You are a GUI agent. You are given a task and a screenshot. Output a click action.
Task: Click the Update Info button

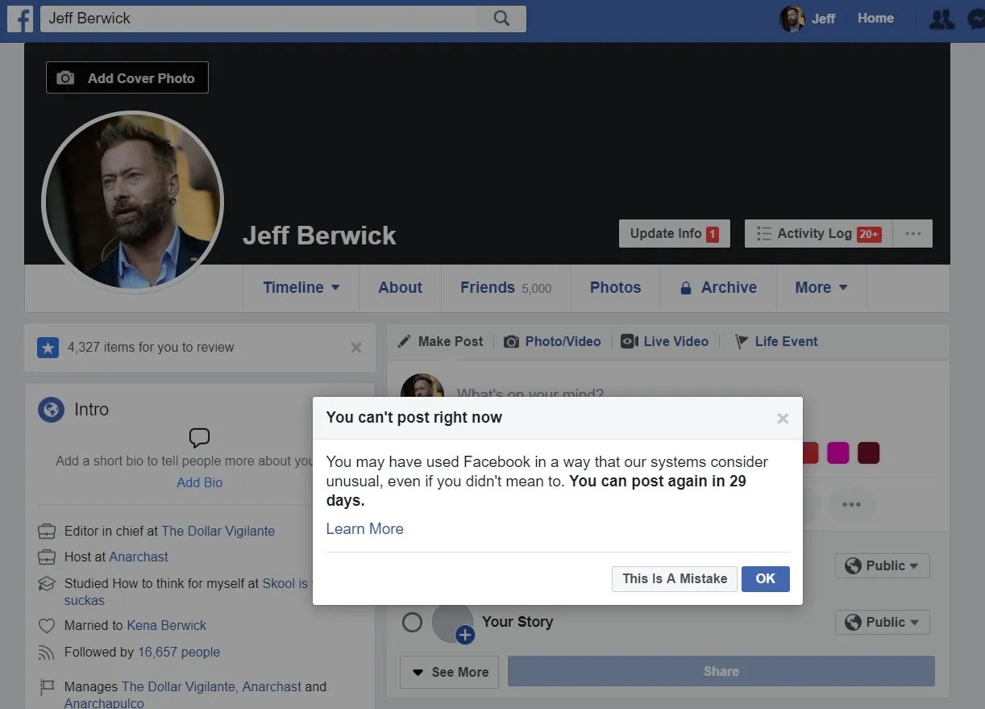[x=674, y=233]
